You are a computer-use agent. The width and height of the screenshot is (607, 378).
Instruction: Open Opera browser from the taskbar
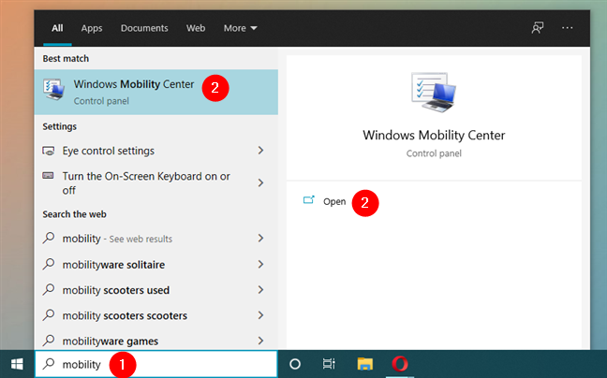coord(398,364)
